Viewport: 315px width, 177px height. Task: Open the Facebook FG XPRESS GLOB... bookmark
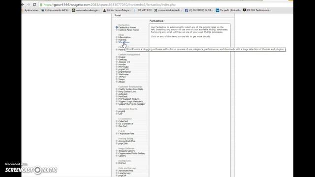[199, 10]
